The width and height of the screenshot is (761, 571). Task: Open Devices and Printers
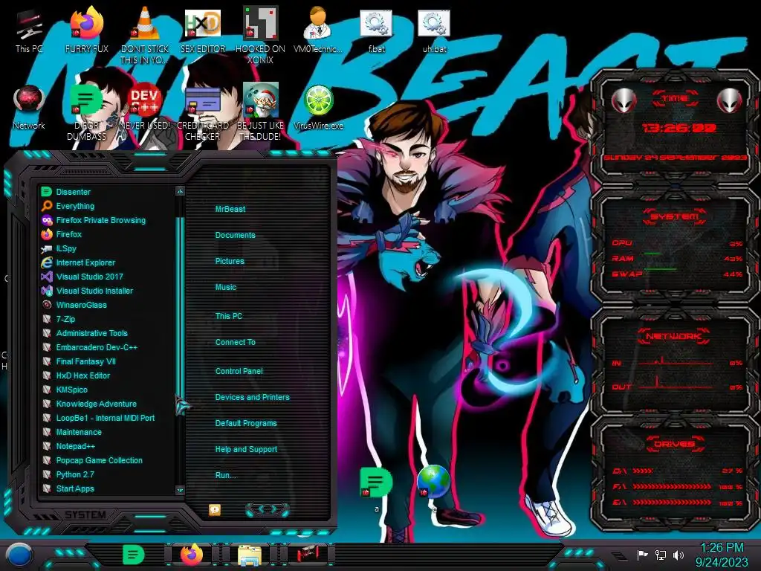(252, 397)
